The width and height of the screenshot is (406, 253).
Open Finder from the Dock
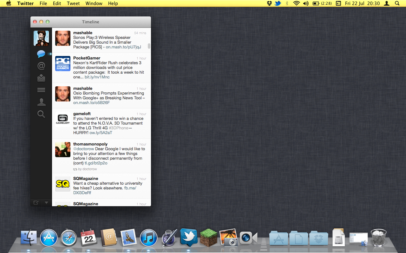[x=29, y=238]
